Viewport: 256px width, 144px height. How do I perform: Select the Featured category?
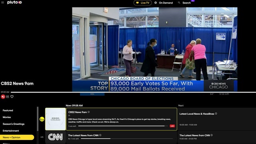[8, 110]
